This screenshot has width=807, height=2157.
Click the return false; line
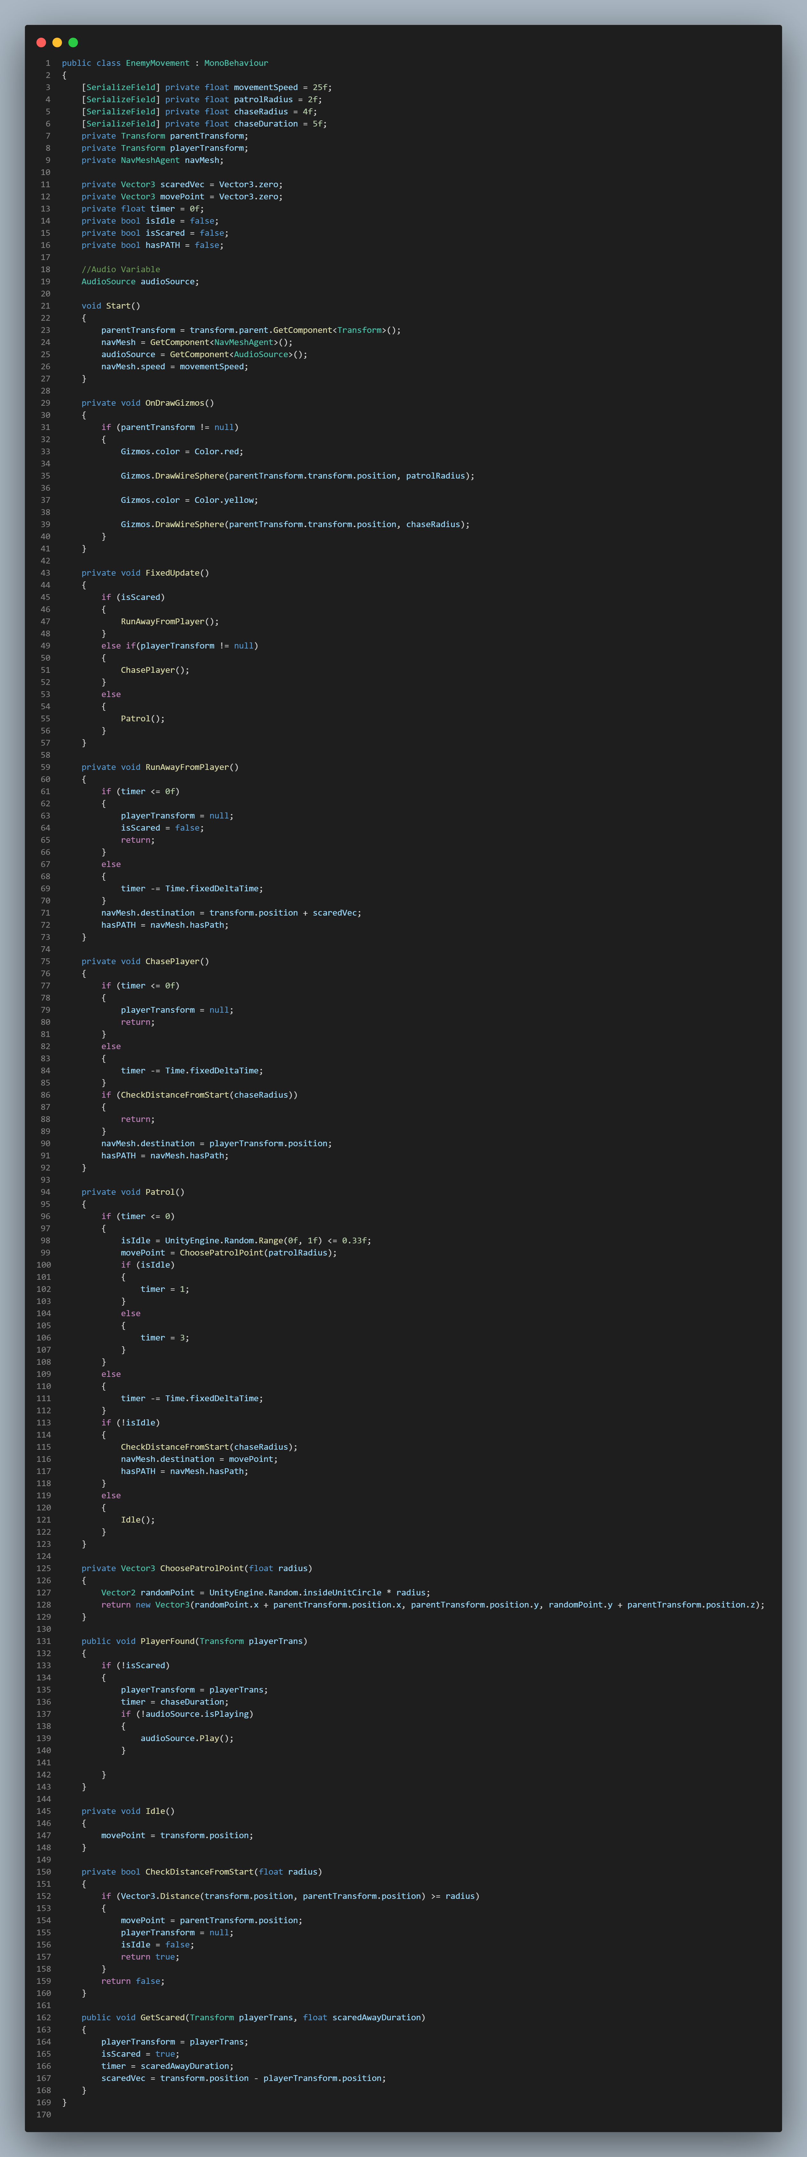[133, 1981]
